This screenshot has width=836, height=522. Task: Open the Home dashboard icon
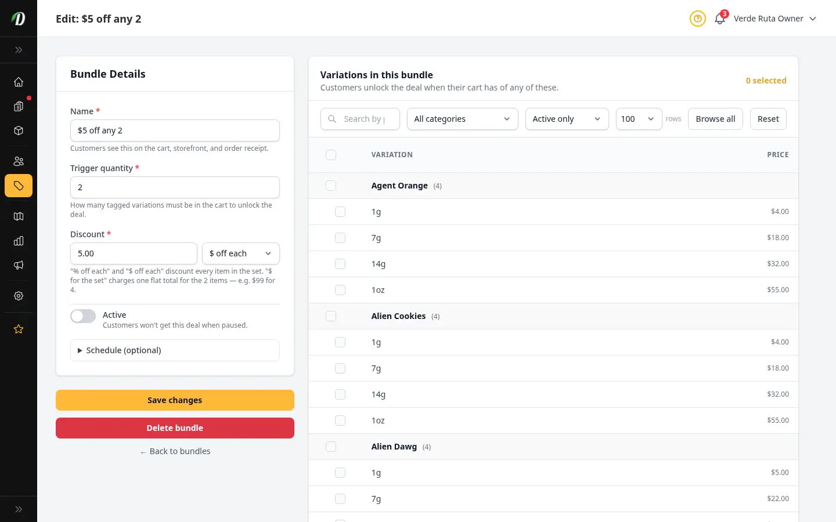(x=19, y=82)
